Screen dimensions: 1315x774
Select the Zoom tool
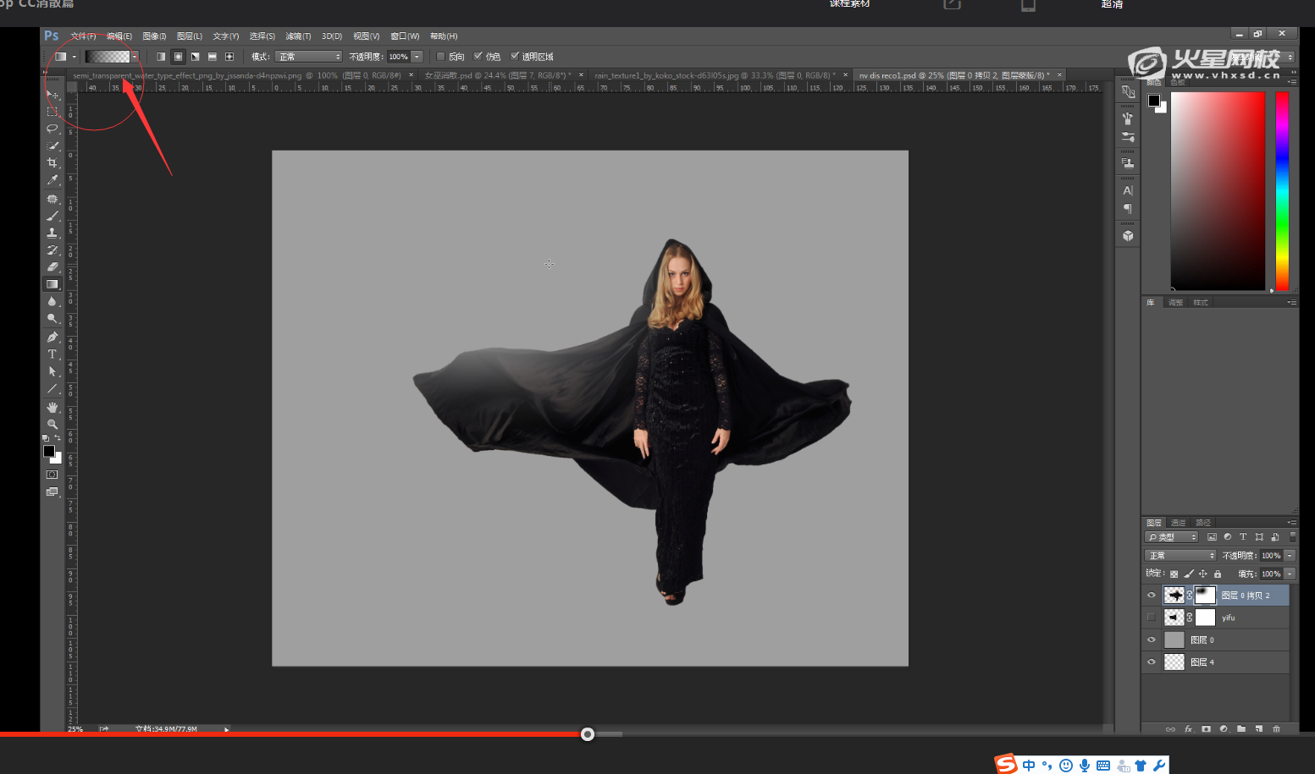[52, 424]
